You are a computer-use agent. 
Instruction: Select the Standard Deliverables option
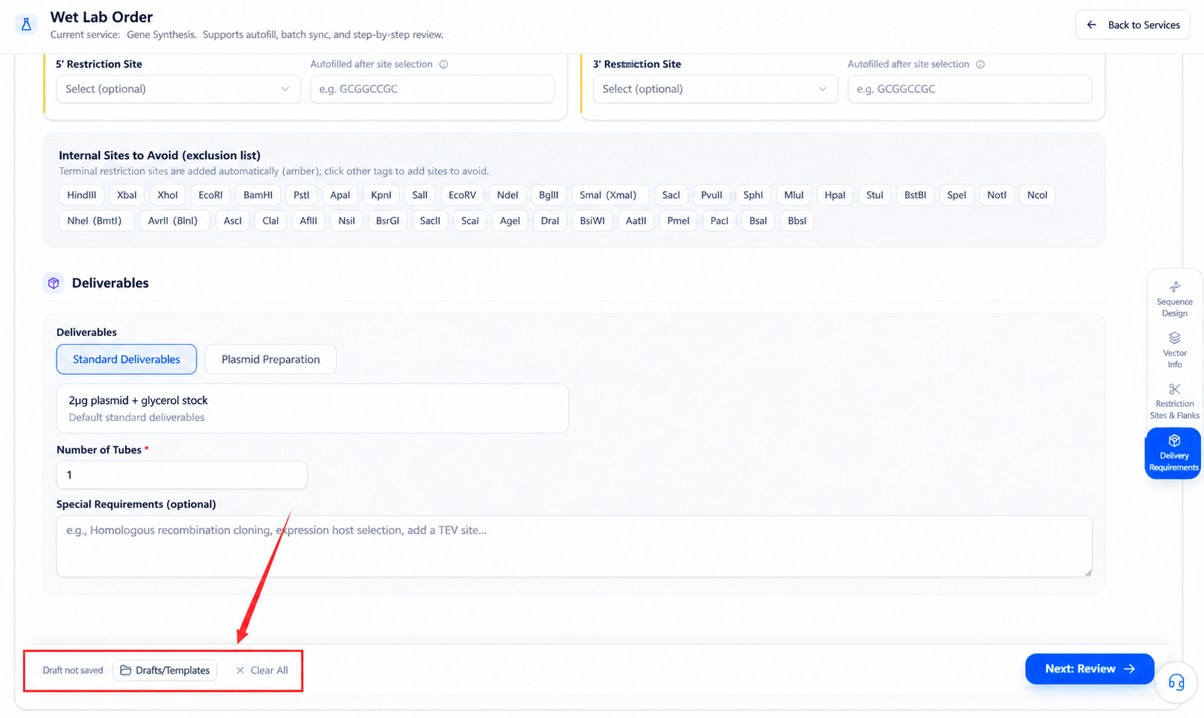tap(127, 359)
